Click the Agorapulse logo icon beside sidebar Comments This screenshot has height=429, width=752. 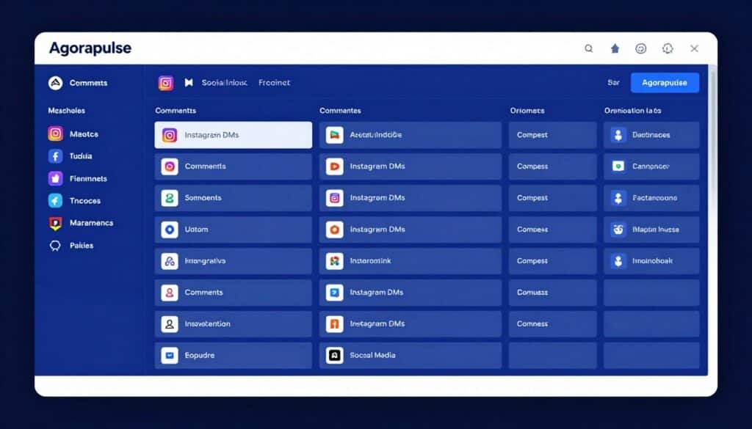click(x=56, y=83)
